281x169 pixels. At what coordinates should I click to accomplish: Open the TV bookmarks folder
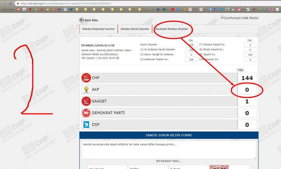[x=132, y=9]
